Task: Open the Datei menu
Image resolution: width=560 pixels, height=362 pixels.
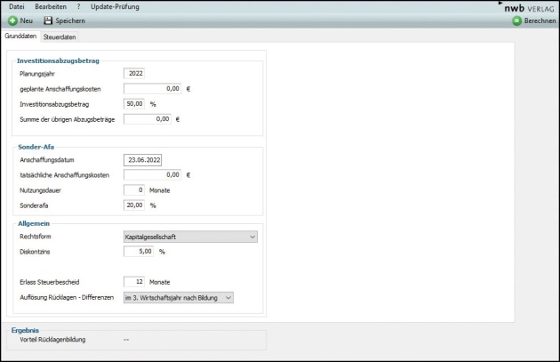Action: [17, 7]
